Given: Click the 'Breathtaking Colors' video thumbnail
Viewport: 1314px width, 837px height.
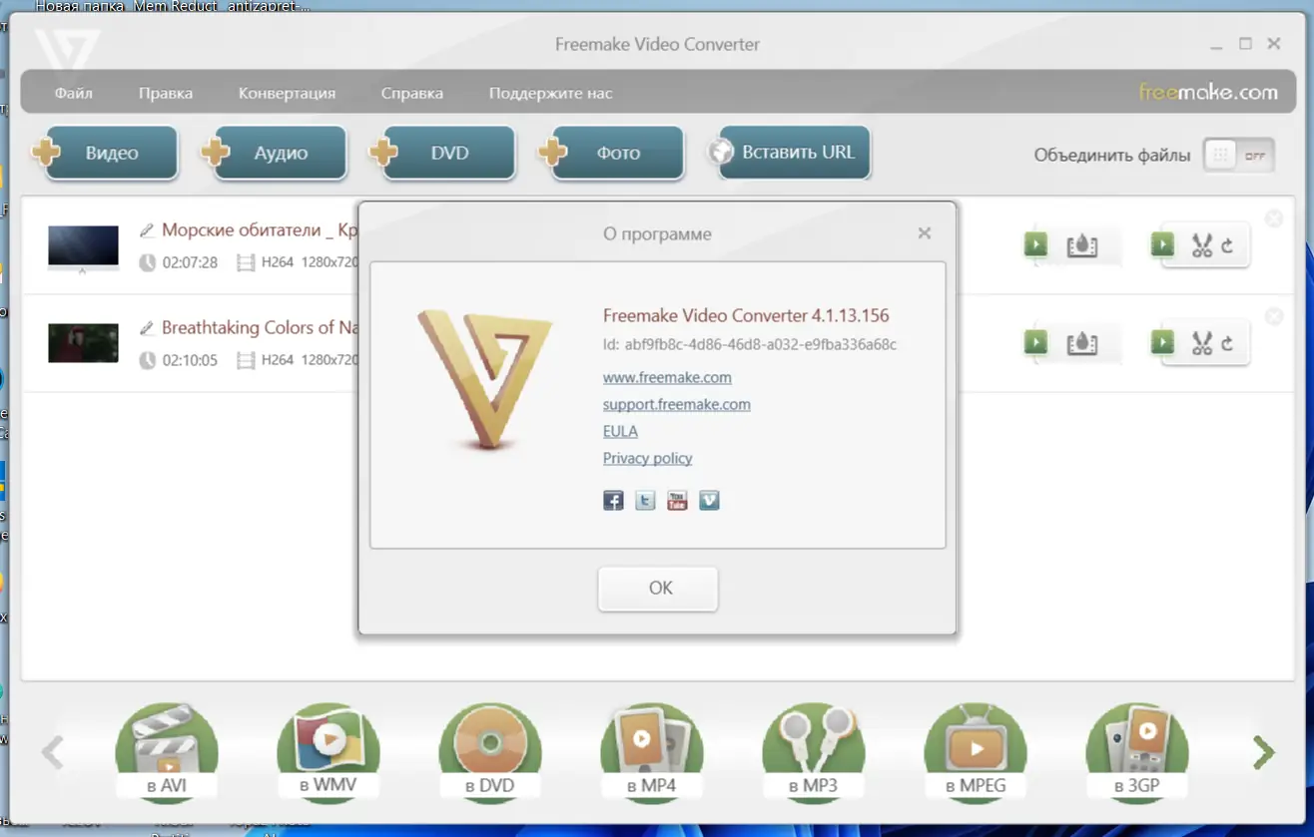Looking at the screenshot, I should pos(83,343).
